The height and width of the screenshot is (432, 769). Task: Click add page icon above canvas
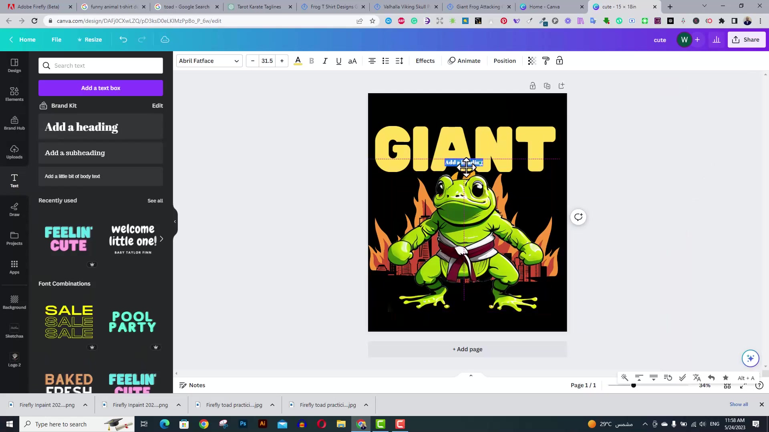[x=562, y=86]
